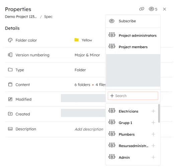Click the Content label
This screenshot has height=168, width=174.
coord(23,85)
